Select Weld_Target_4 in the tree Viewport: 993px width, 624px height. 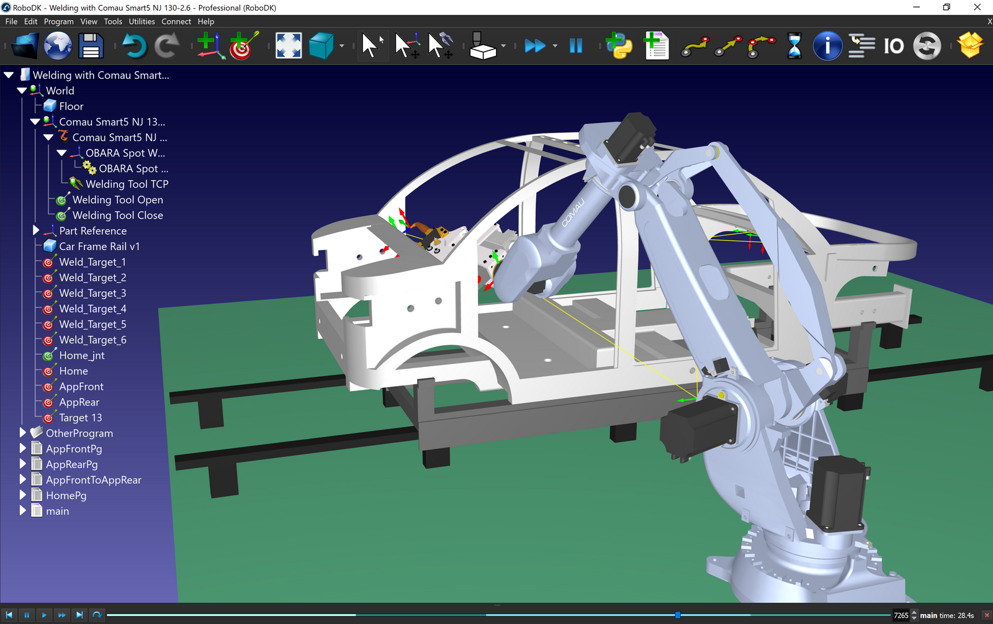click(92, 309)
